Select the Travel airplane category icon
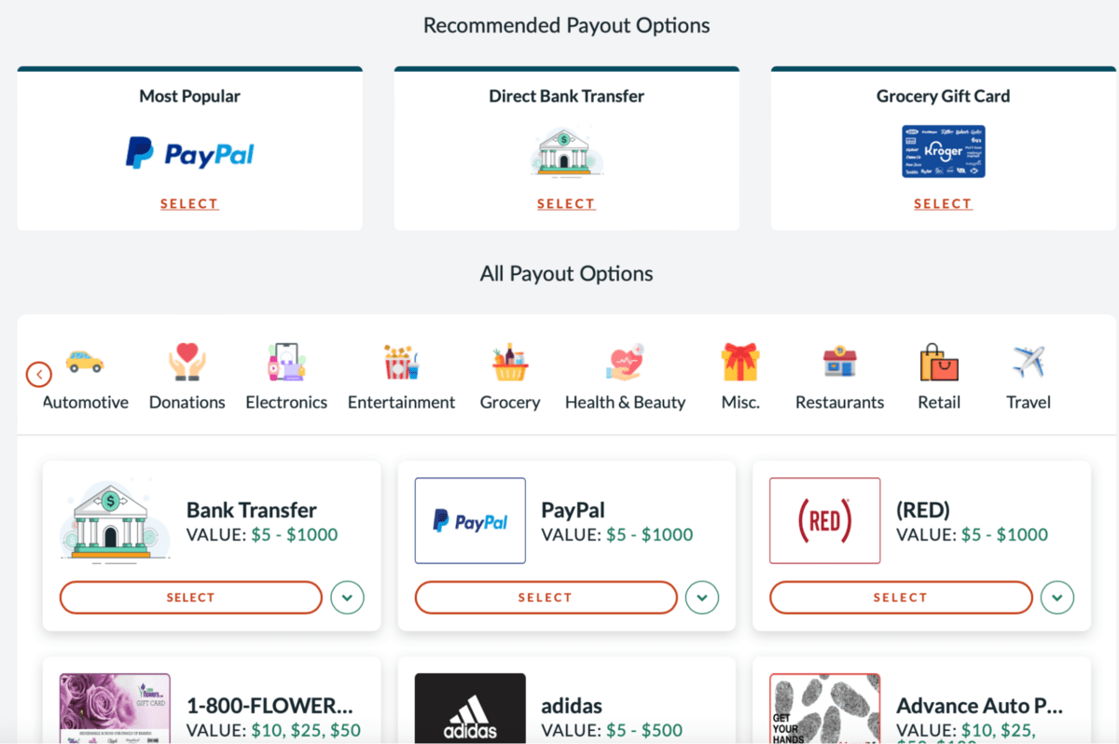The image size is (1119, 744). tap(1029, 362)
